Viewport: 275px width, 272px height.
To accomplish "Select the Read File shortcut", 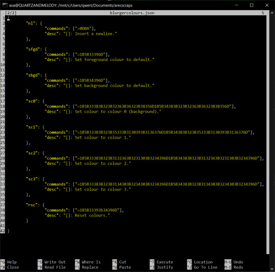I will pyautogui.click(x=55, y=267).
